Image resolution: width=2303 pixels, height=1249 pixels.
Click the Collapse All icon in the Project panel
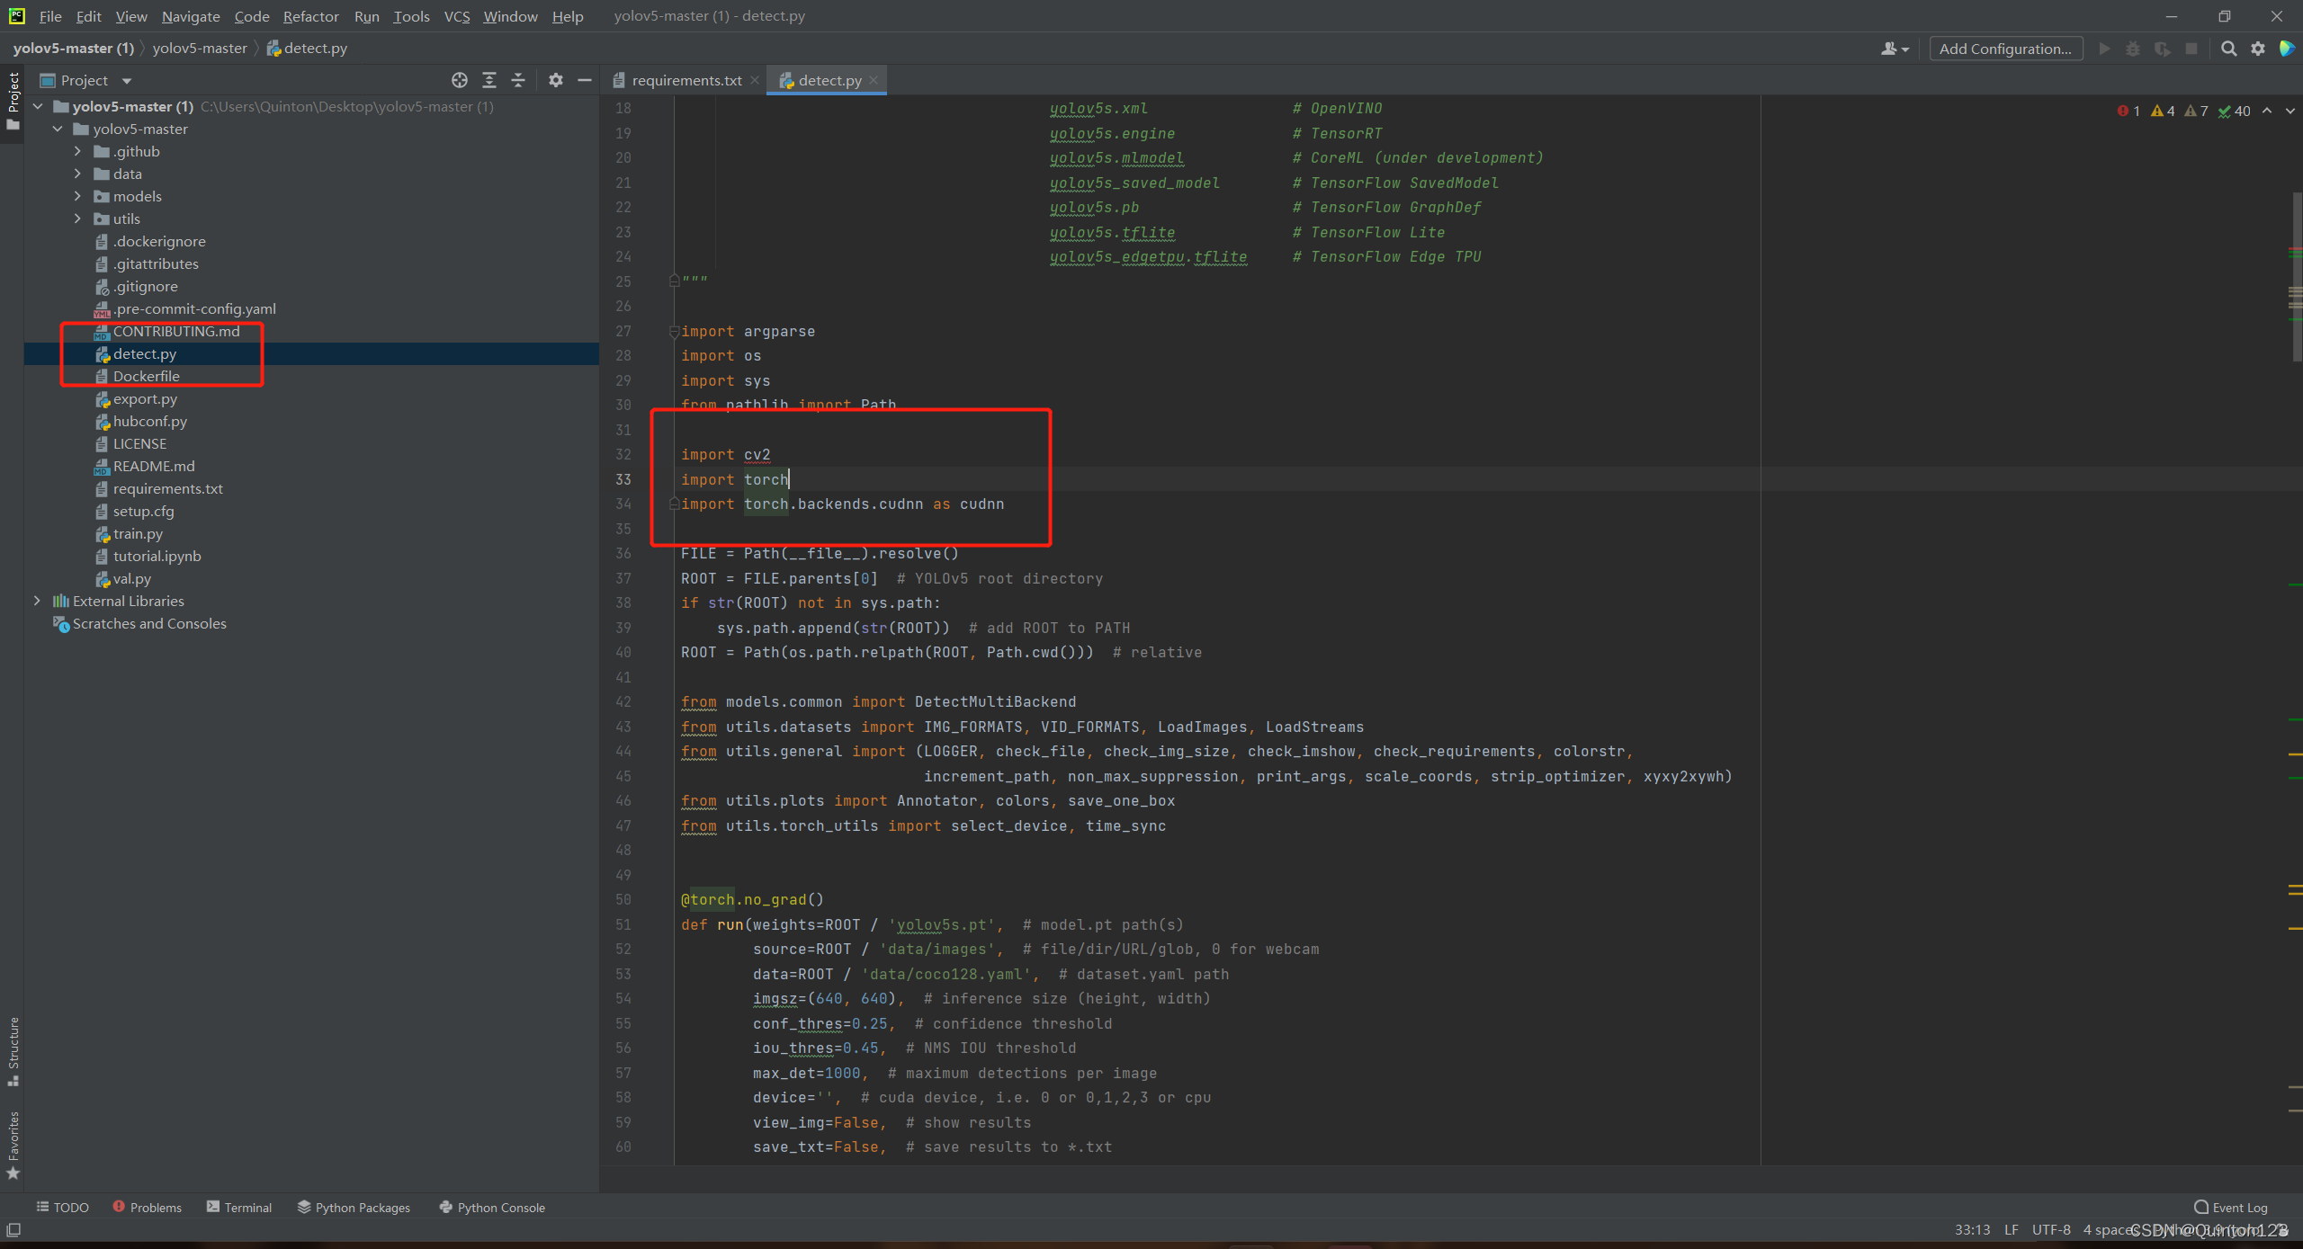[x=518, y=80]
